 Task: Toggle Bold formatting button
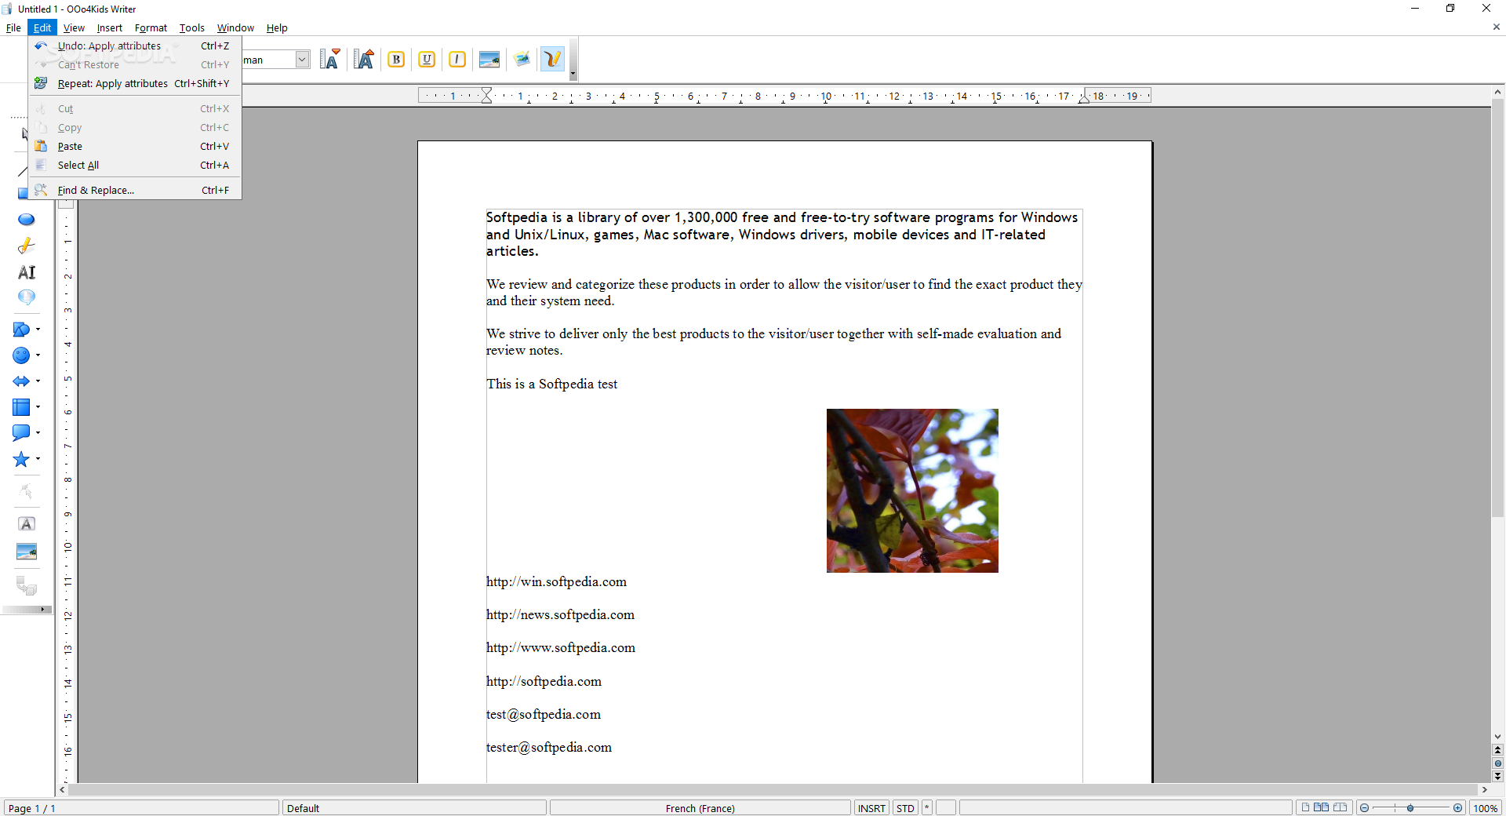(x=396, y=60)
